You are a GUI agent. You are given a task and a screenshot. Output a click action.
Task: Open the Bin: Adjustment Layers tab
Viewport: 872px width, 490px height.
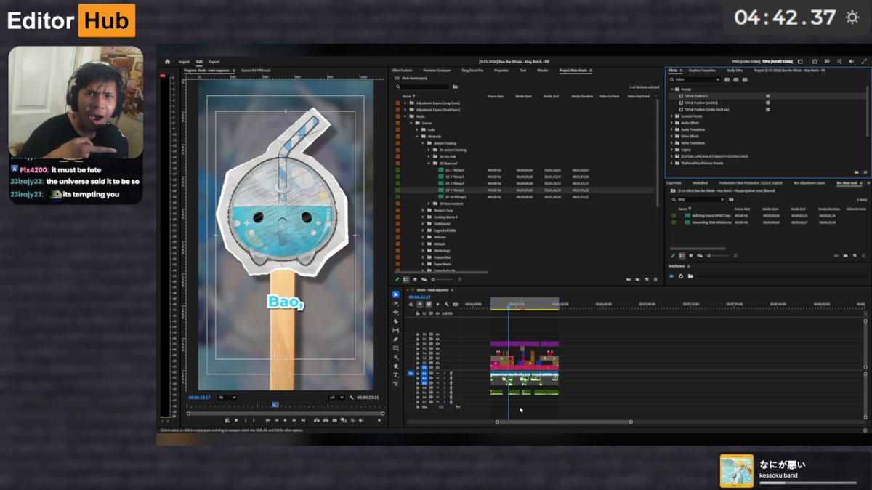[x=810, y=182]
